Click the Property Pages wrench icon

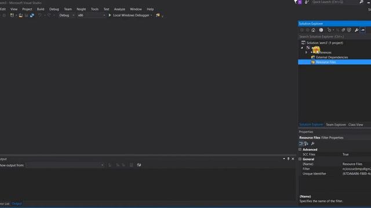(312, 144)
